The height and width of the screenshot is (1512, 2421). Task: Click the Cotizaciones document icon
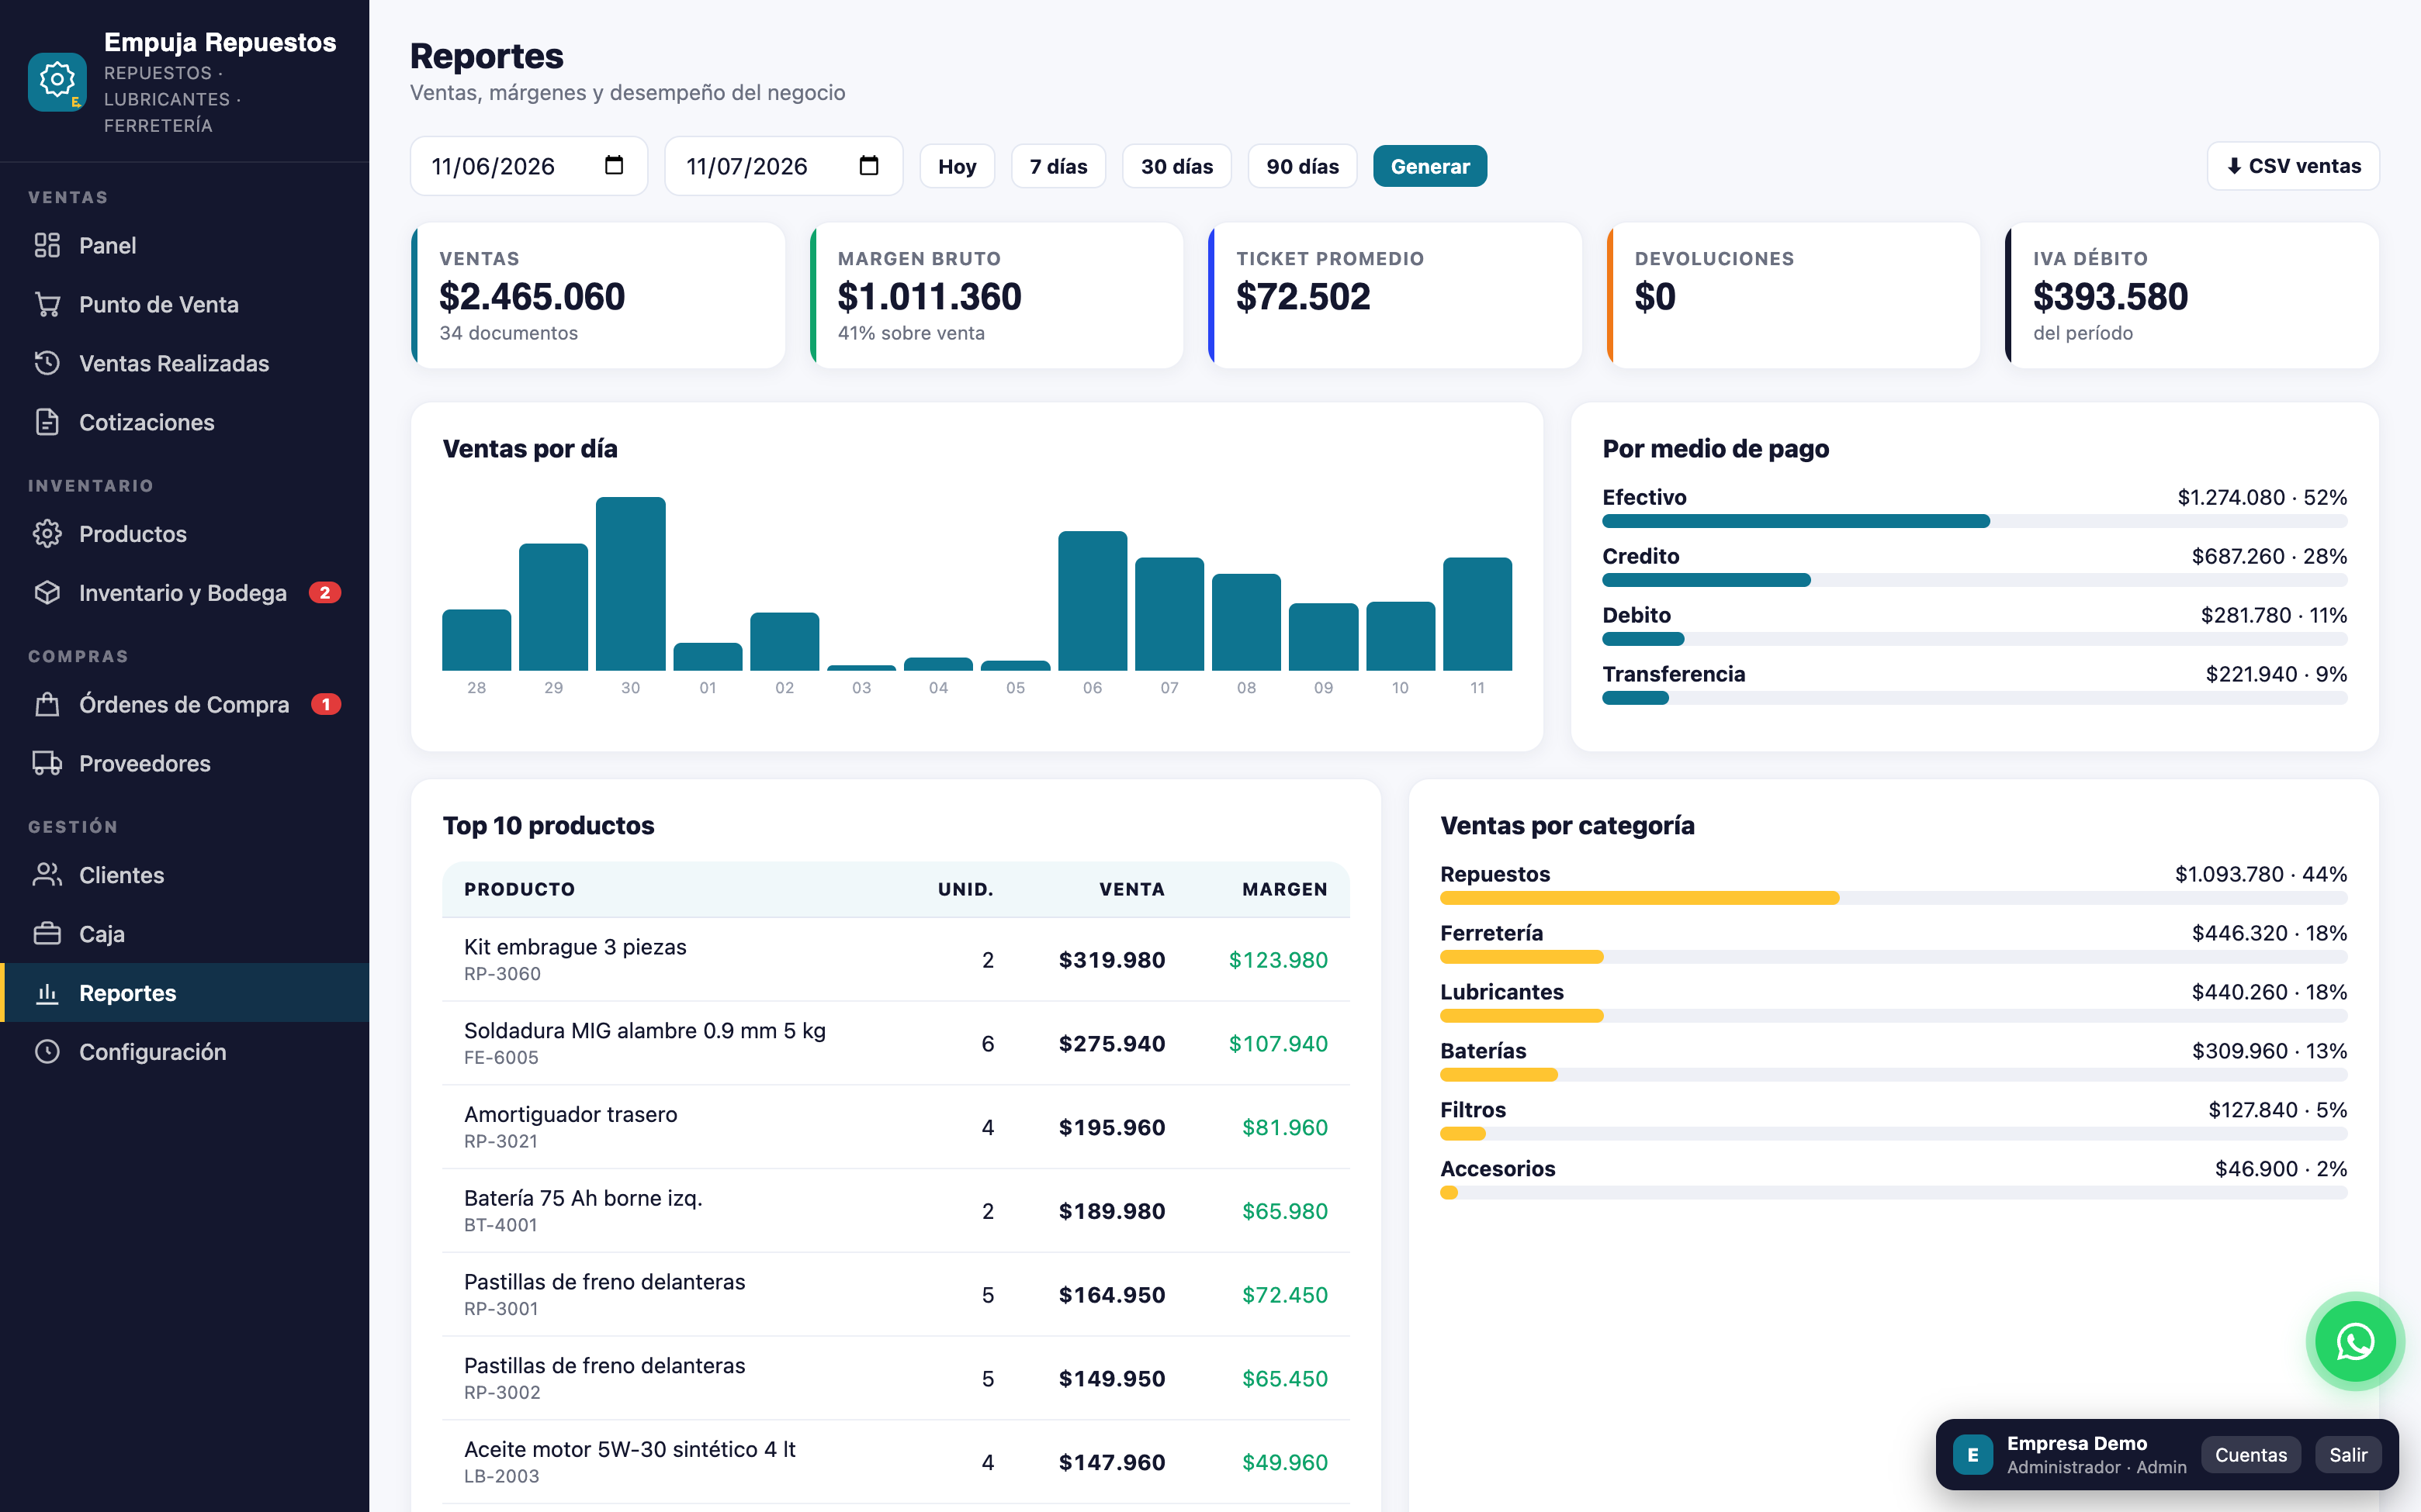(47, 422)
